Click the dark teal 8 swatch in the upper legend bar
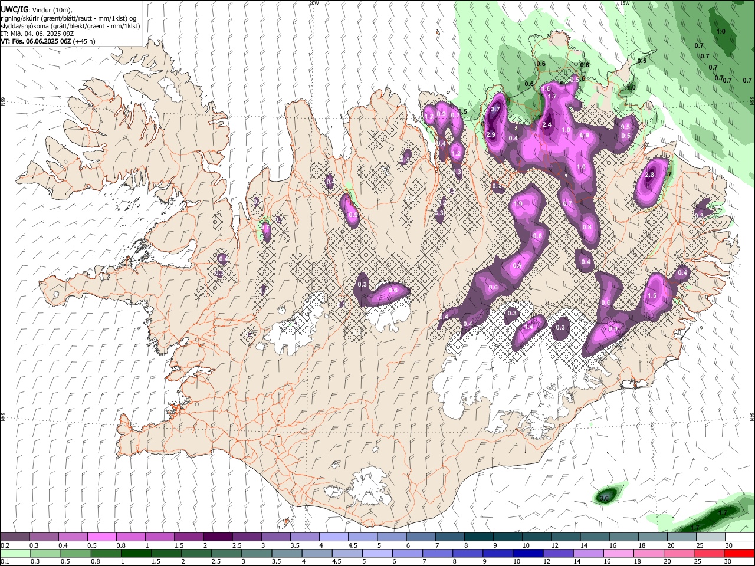Image resolution: width=755 pixels, height=566 pixels. (x=479, y=537)
